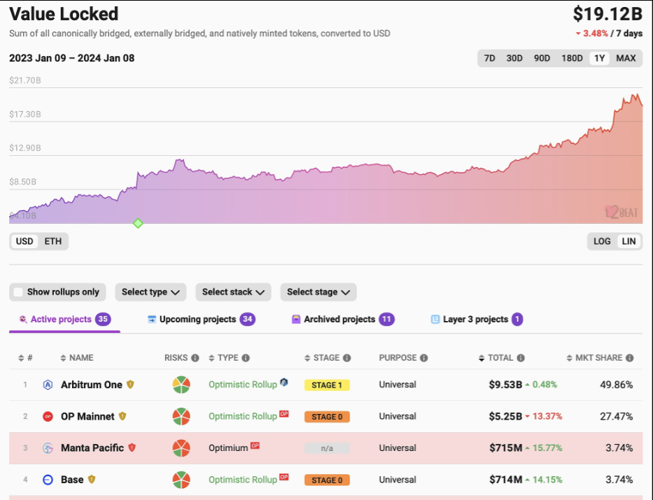Enable the Show rollups only checkbox

[x=19, y=292]
